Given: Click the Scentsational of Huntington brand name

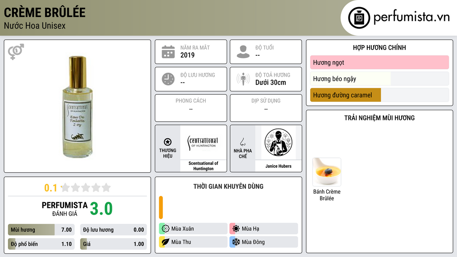Looking at the screenshot, I should (204, 166).
